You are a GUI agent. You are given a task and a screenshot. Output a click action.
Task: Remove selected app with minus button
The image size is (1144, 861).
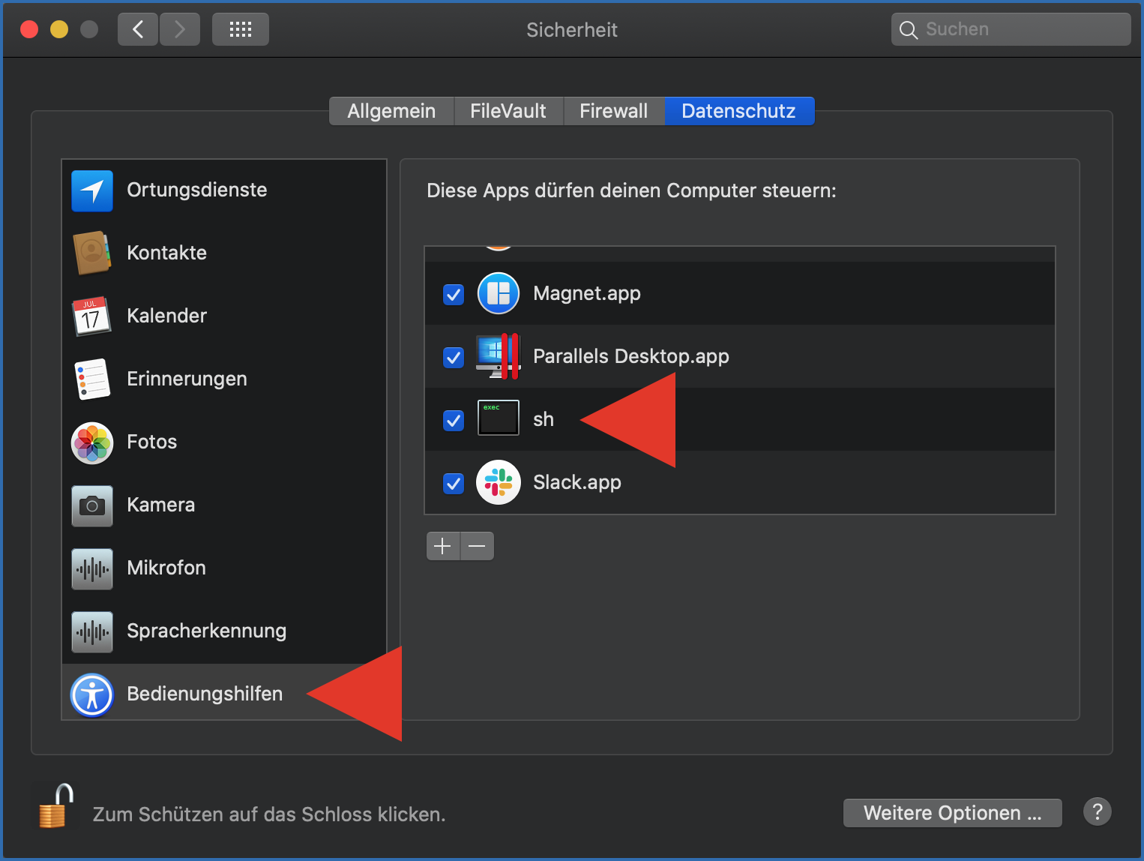pyautogui.click(x=477, y=546)
